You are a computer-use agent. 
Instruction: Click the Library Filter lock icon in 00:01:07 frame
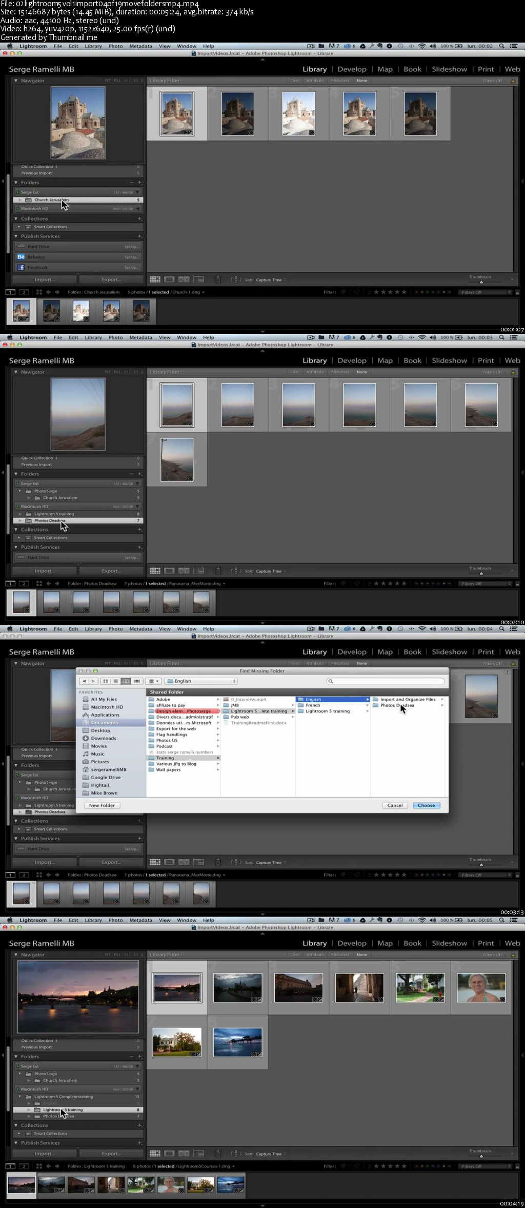pyautogui.click(x=513, y=81)
